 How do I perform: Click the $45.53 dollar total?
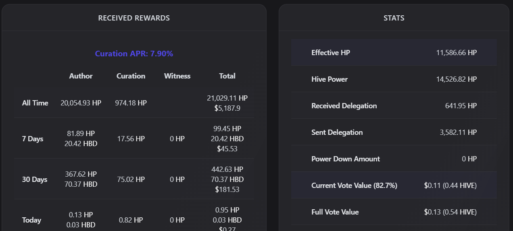pos(227,149)
